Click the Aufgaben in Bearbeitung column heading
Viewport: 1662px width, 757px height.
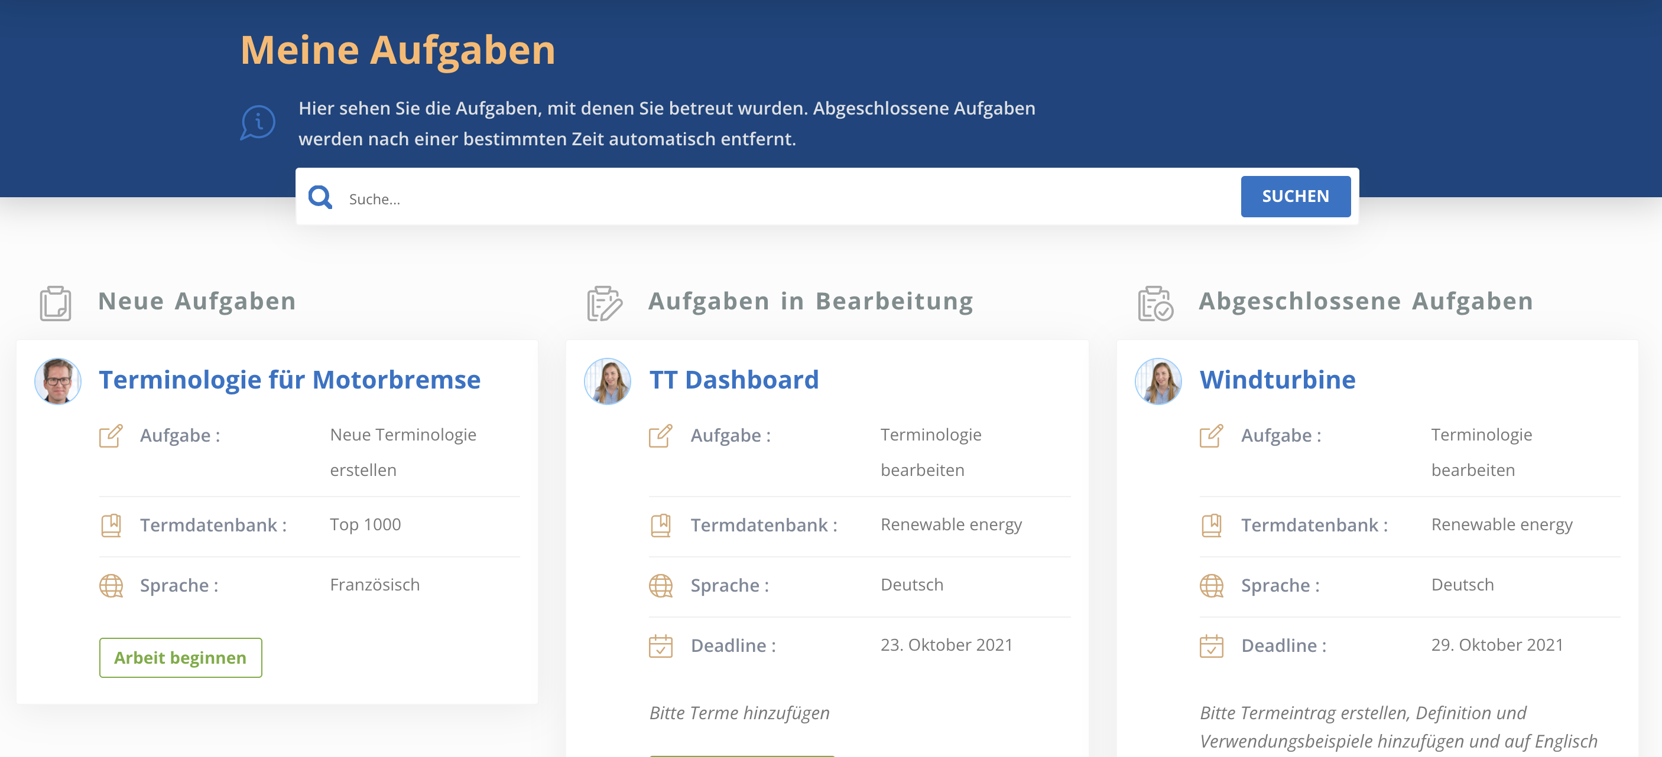tap(811, 301)
